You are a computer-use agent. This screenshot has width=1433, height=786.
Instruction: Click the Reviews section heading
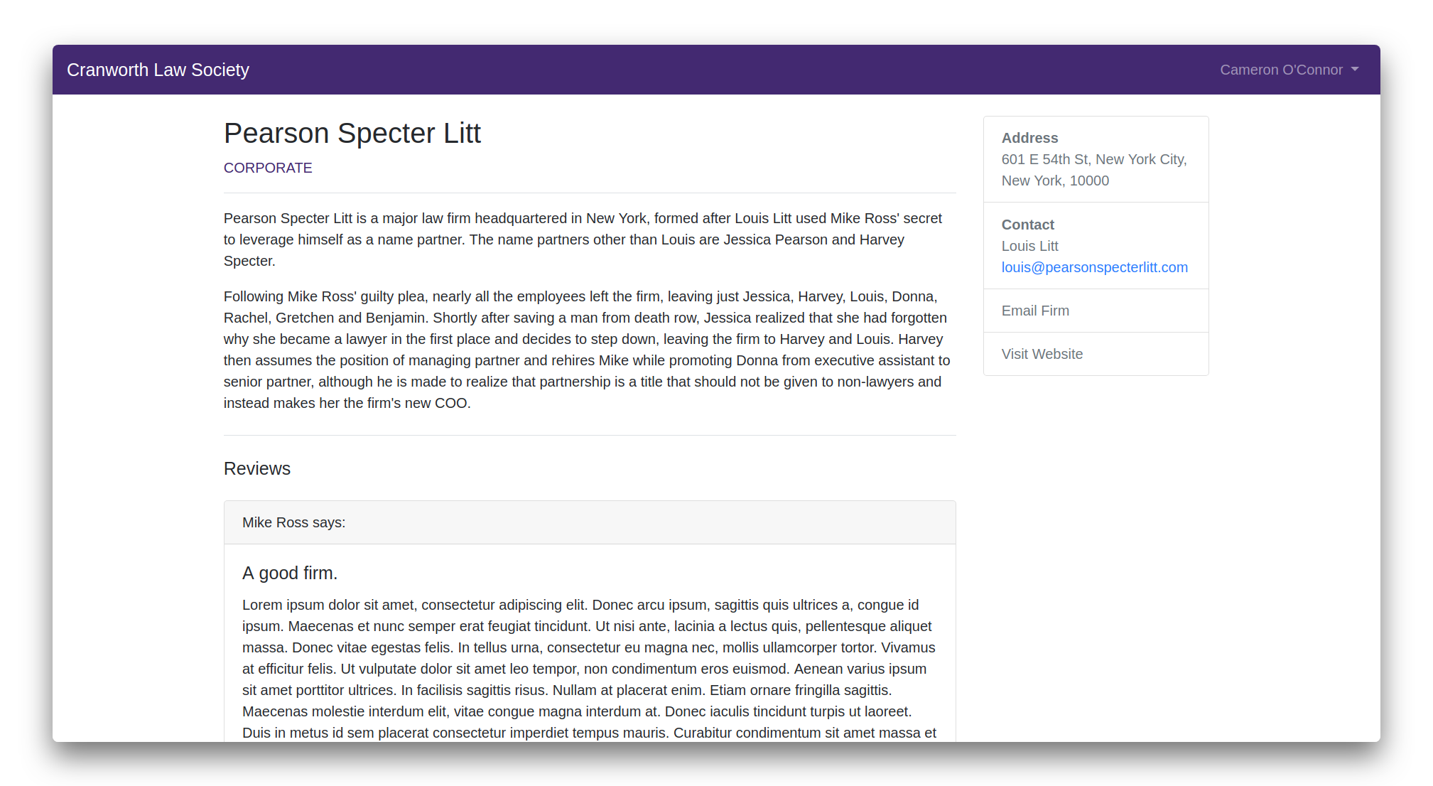[x=257, y=469]
